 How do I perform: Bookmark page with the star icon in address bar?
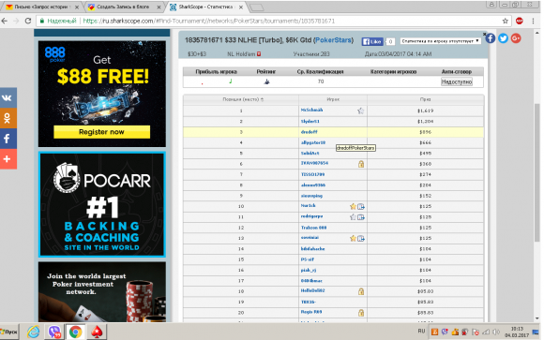(506, 22)
